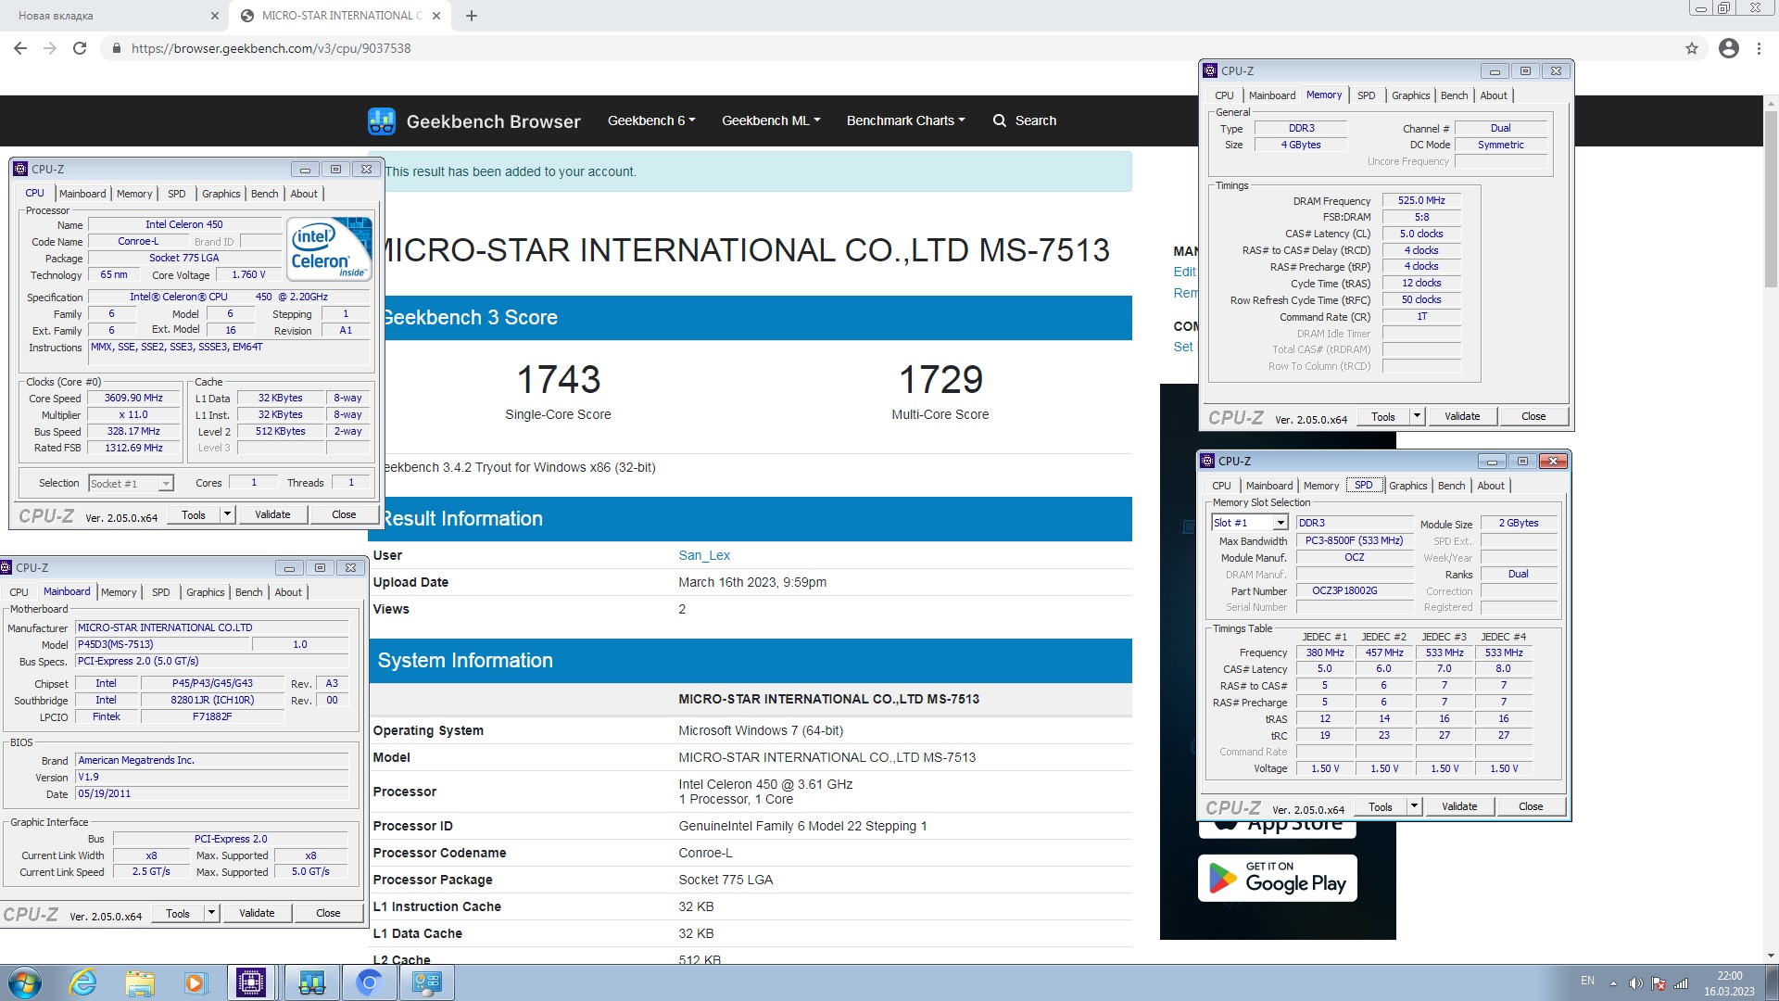Open the San_Lex user profile link
The height and width of the screenshot is (1001, 1779).
[x=704, y=555]
